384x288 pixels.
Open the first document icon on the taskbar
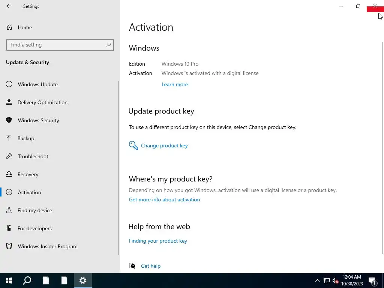[46, 280]
